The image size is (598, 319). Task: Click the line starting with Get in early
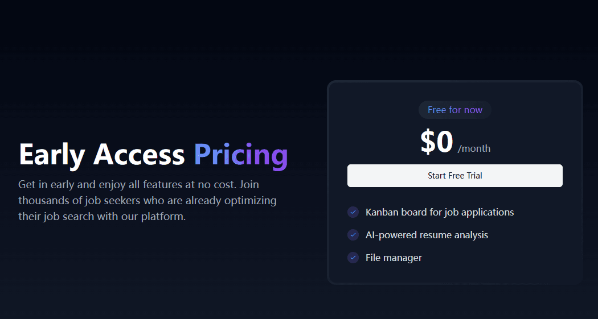click(x=138, y=185)
